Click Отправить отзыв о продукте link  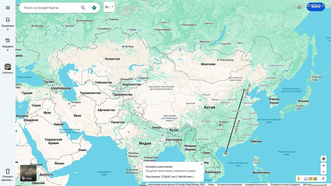pos(285,184)
